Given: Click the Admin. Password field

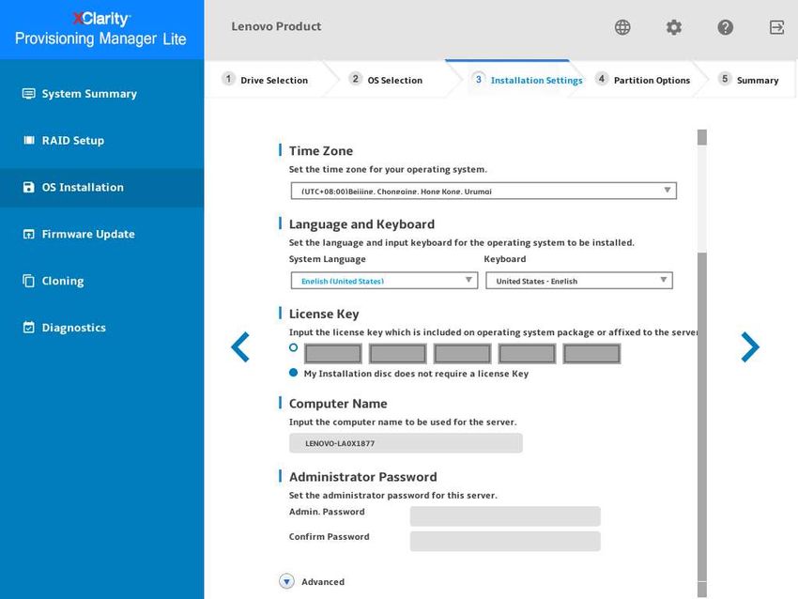Looking at the screenshot, I should pyautogui.click(x=505, y=516).
